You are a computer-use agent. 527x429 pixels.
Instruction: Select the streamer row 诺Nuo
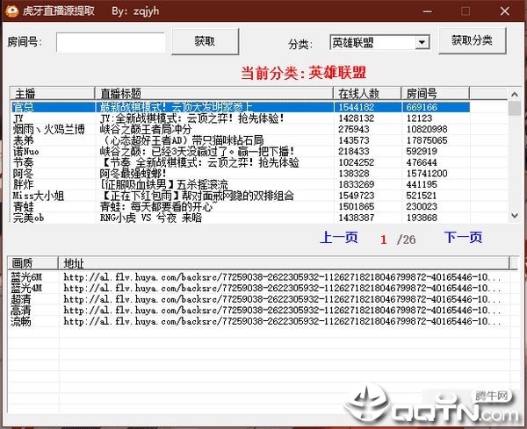point(241,152)
